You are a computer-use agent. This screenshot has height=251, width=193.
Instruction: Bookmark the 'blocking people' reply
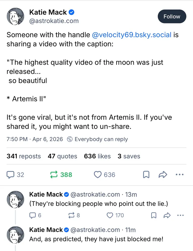click(154, 215)
